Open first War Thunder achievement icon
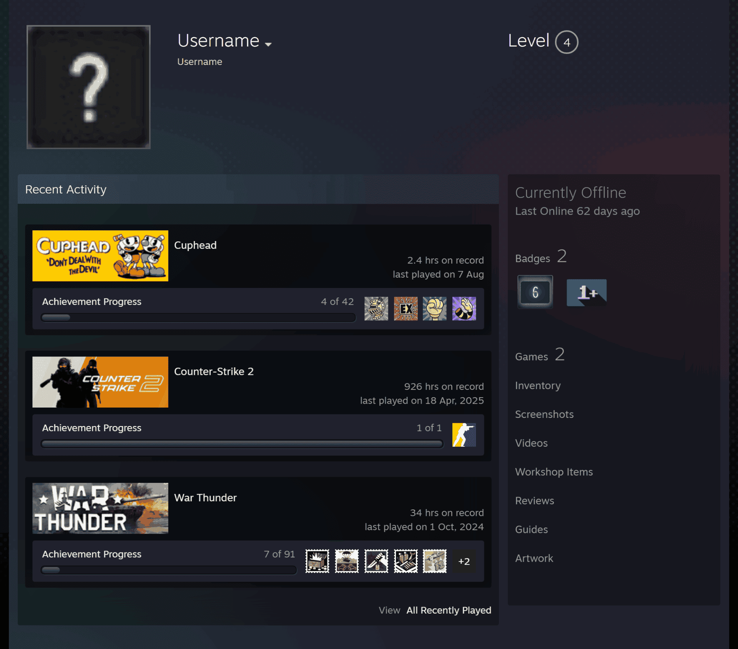Image resolution: width=738 pixels, height=649 pixels. [317, 561]
